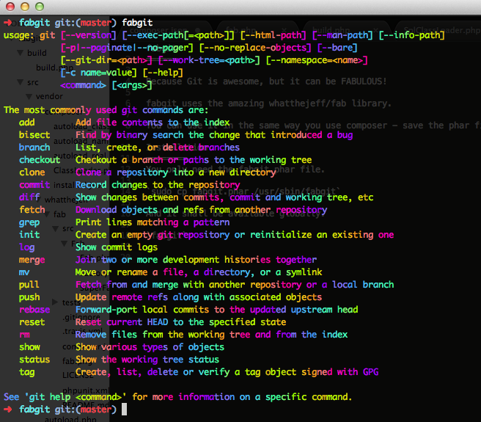Click 'Print lines matching a pattern' description

tap(153, 222)
